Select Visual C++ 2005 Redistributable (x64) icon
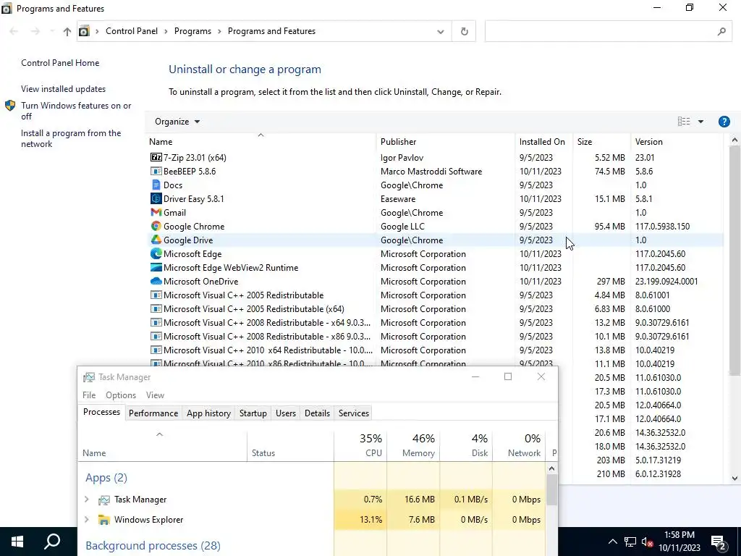Screen dimensions: 741x556 click(156, 308)
